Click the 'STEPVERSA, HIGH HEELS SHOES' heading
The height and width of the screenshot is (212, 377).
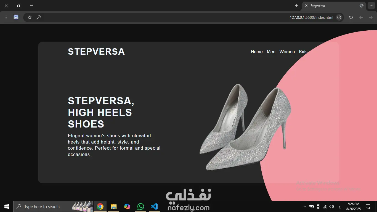click(x=101, y=112)
